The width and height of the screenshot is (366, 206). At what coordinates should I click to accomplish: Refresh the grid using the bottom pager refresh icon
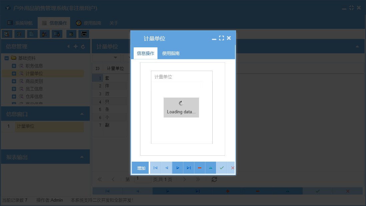(214, 179)
